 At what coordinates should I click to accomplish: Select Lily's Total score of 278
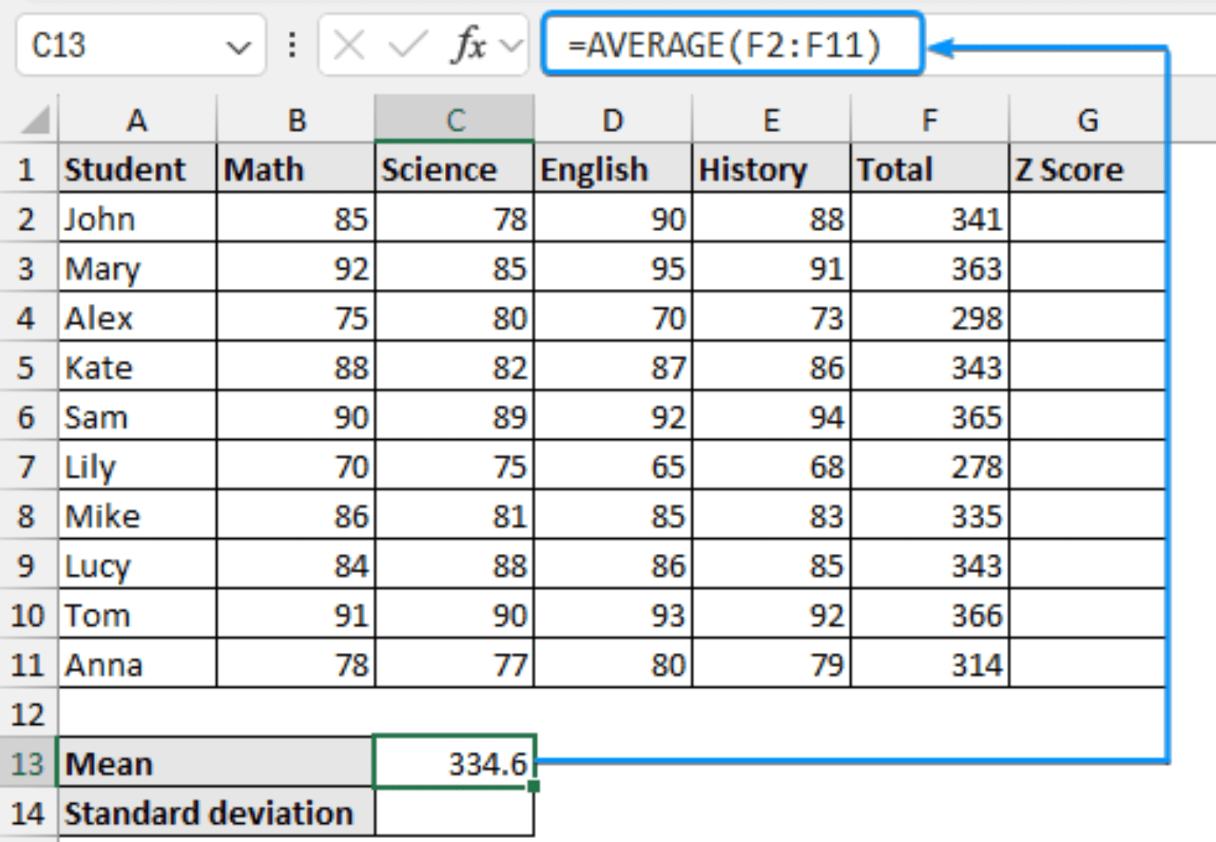929,467
